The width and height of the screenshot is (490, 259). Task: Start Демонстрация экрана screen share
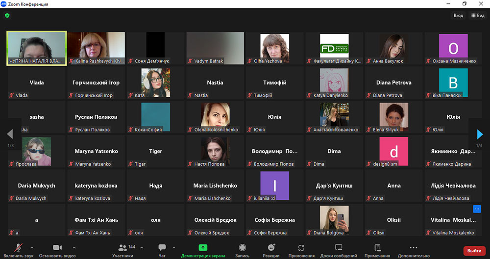pos(203,250)
